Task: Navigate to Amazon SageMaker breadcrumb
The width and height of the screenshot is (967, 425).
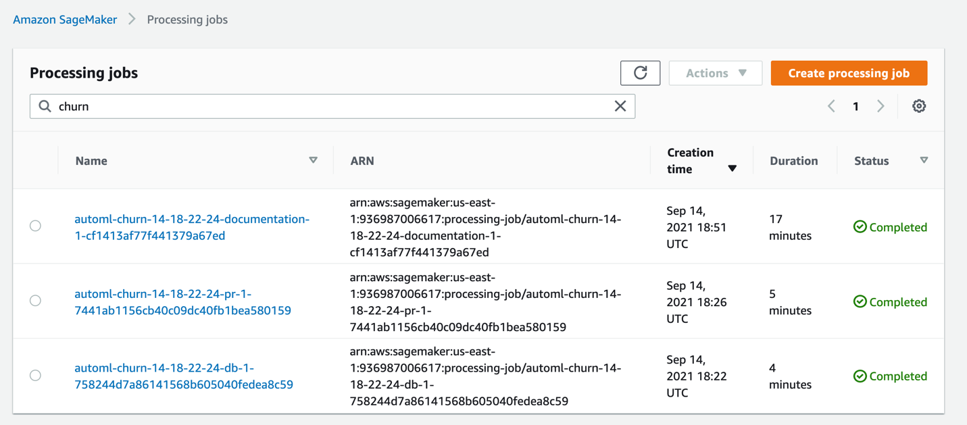Action: [65, 20]
